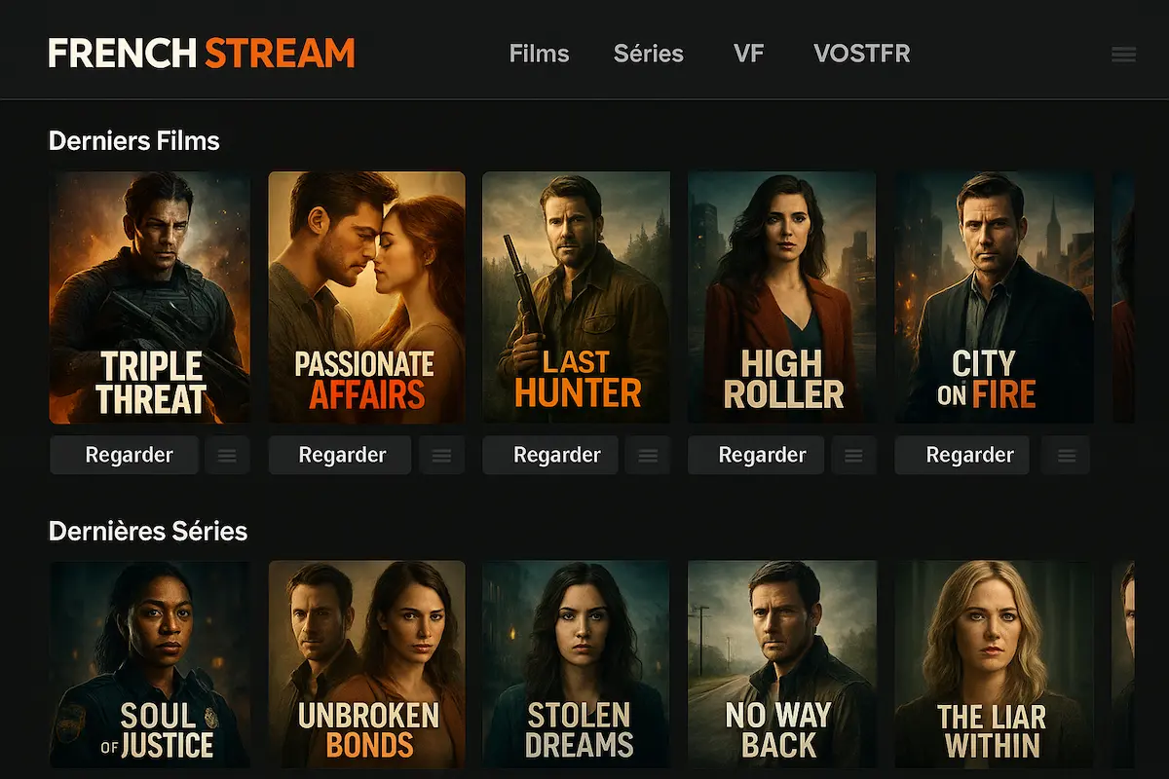Open The Liar Within series poster
The height and width of the screenshot is (779, 1169).
[x=994, y=664]
